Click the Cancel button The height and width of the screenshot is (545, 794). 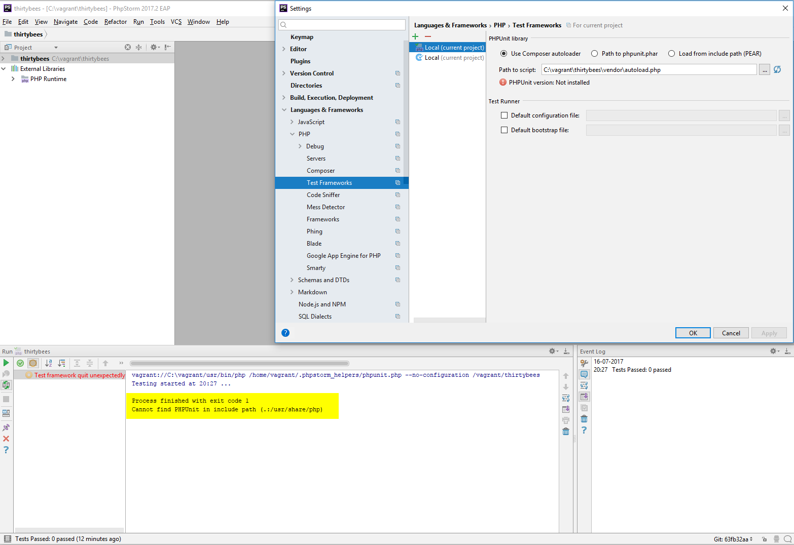pyautogui.click(x=731, y=333)
